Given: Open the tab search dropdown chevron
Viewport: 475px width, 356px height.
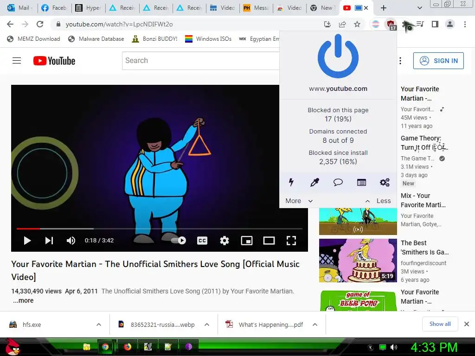Looking at the screenshot, I should [x=419, y=8].
